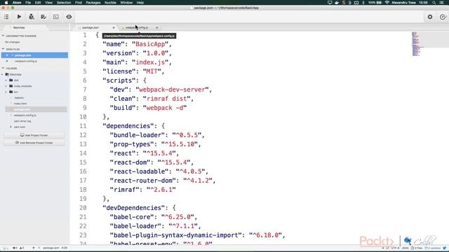
Task: Open the Packages menu
Action: (x=93, y=3)
